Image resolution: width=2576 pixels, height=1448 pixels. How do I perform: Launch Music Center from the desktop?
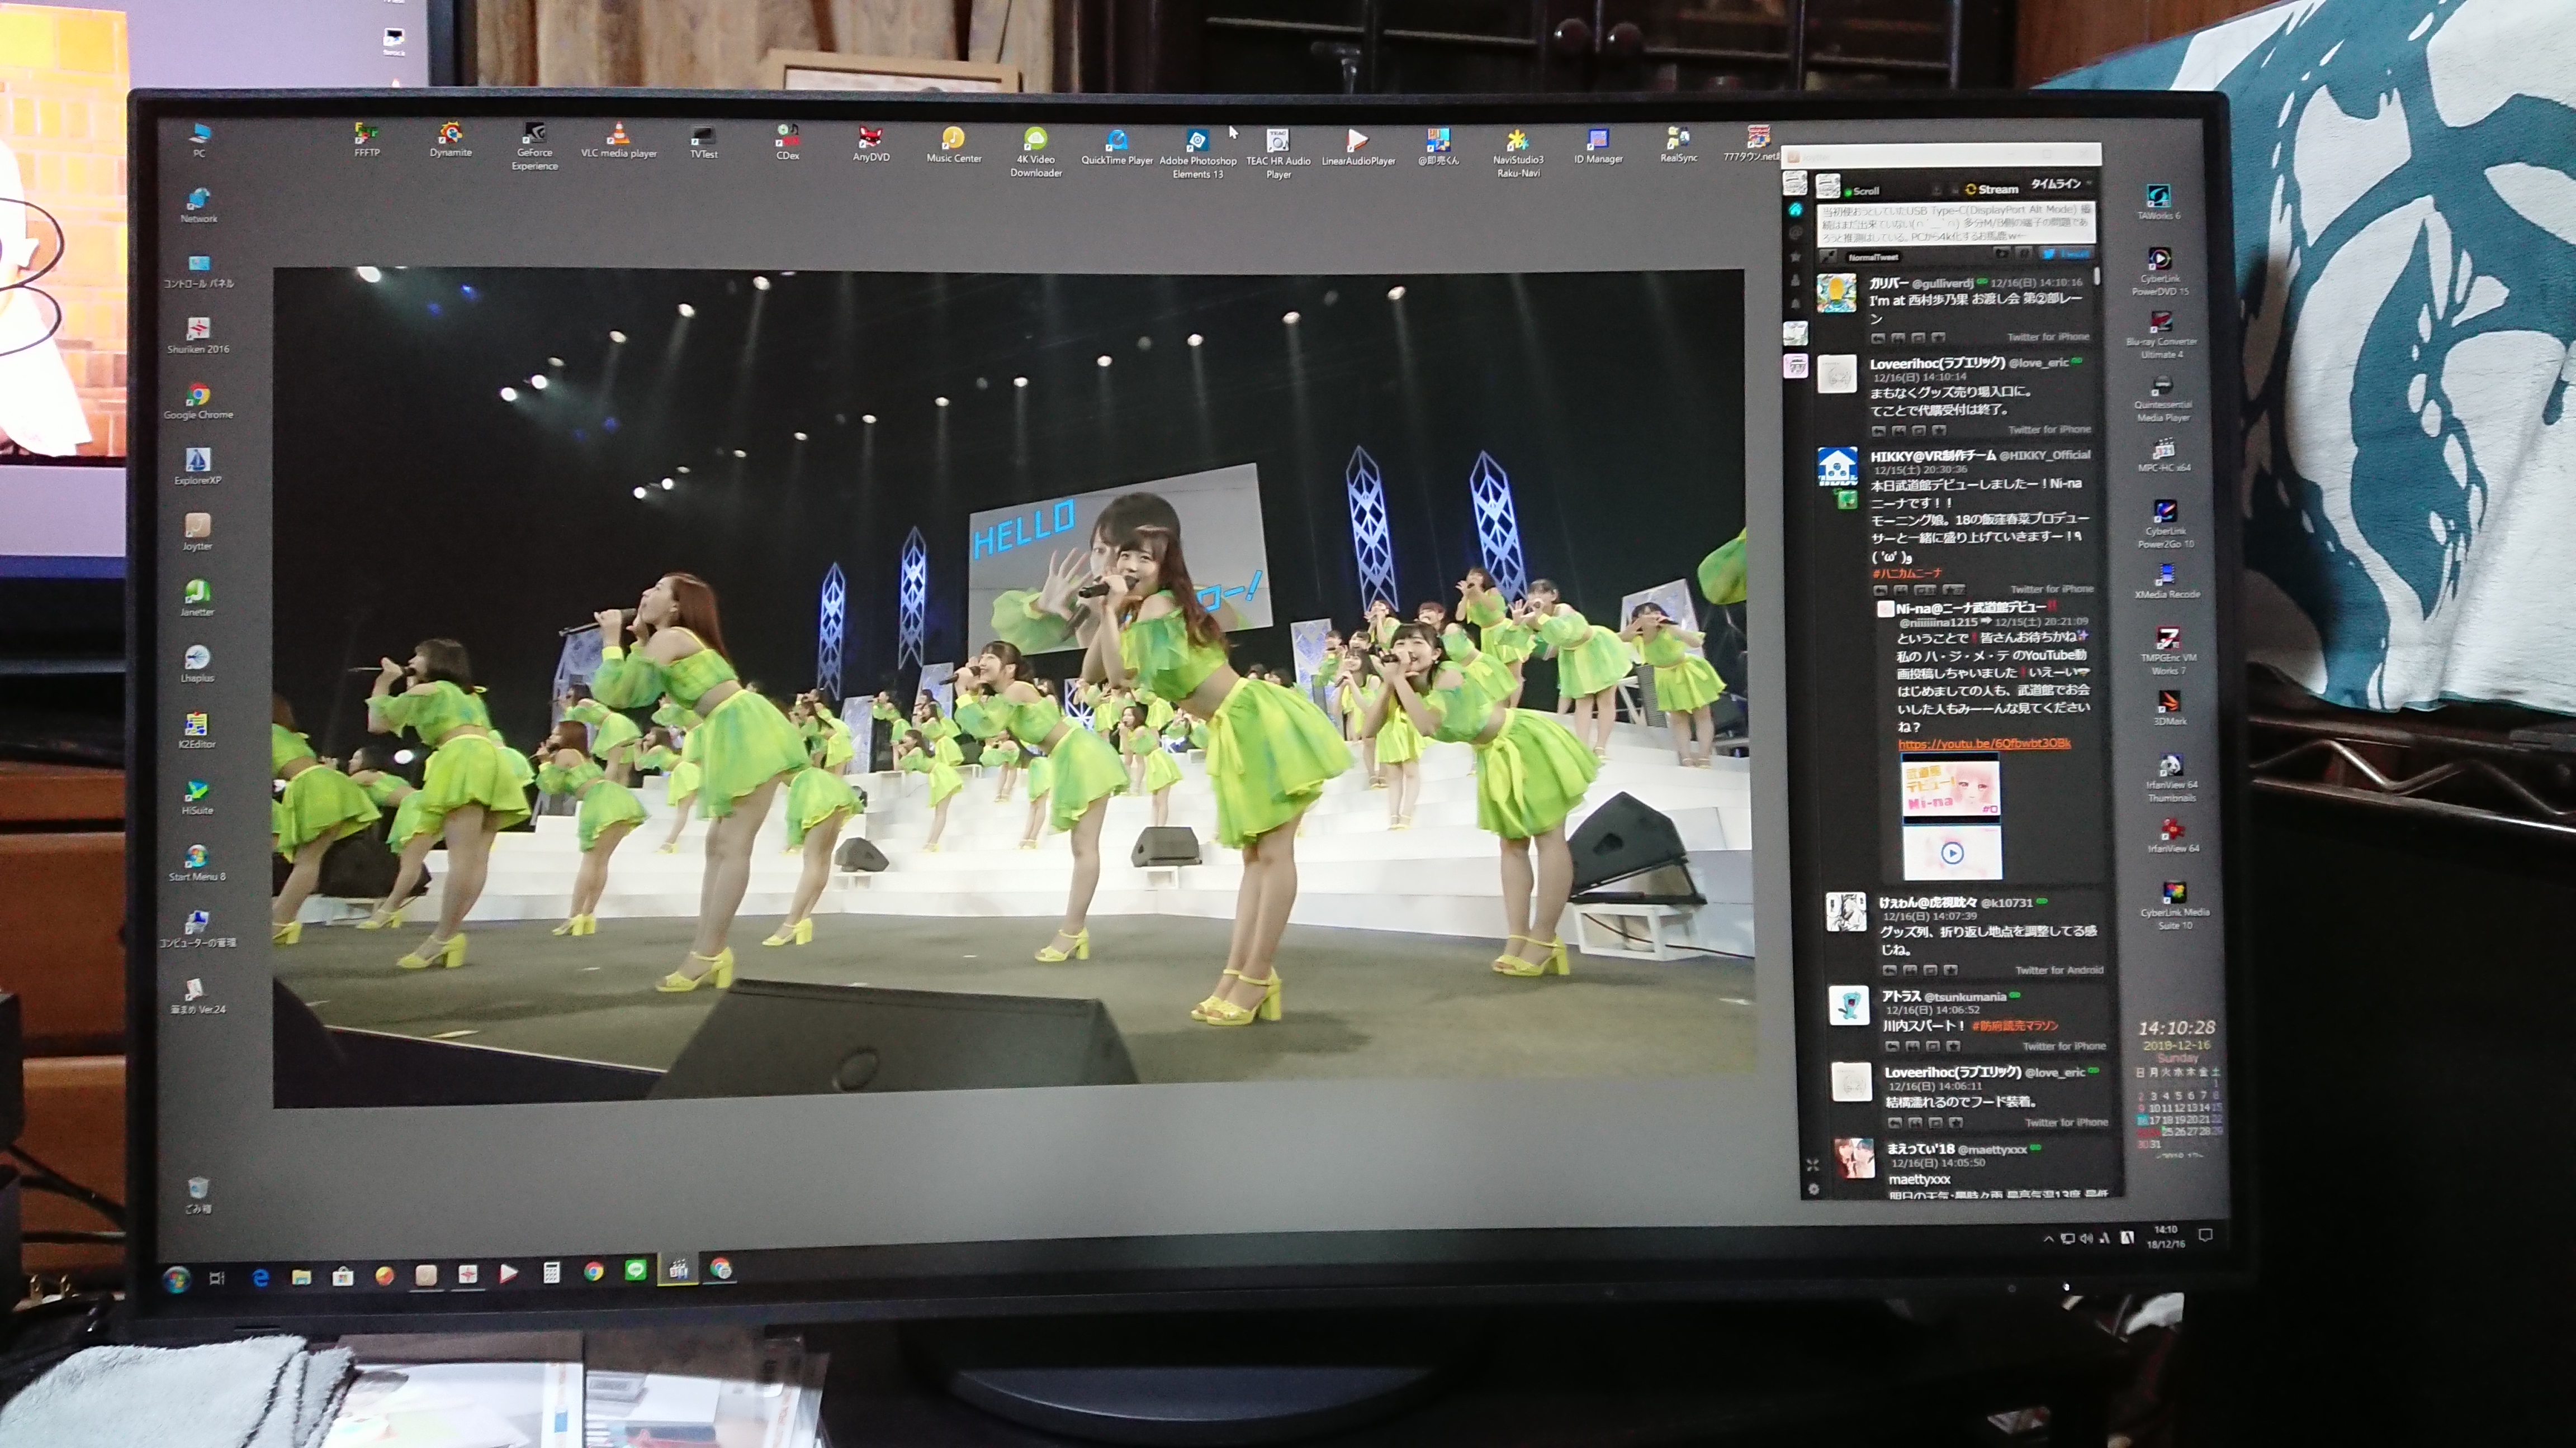click(x=953, y=144)
